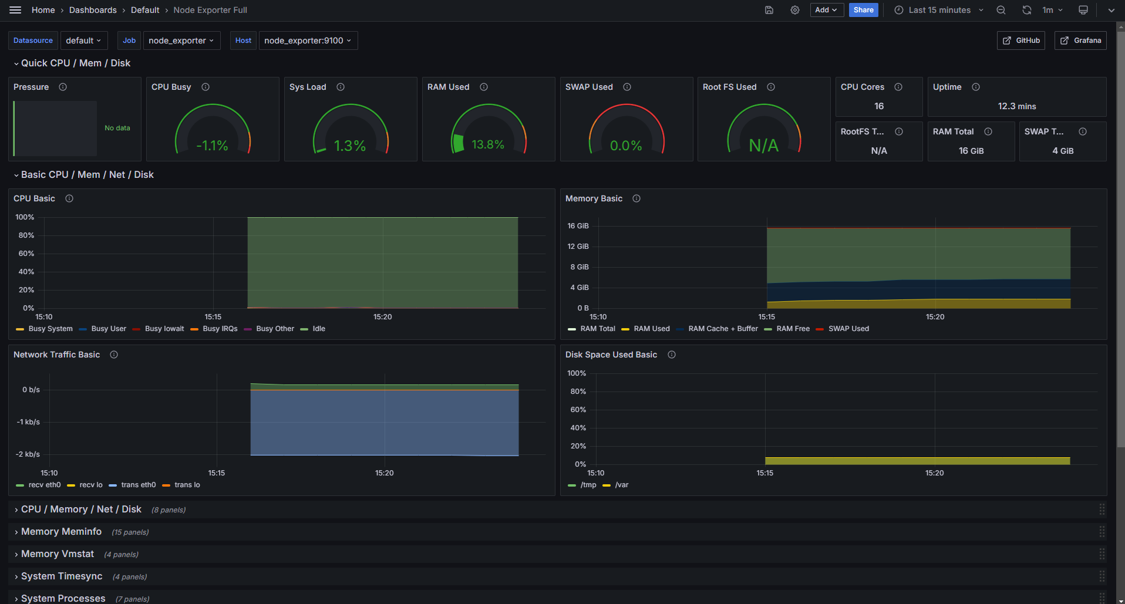The image size is (1125, 604).
Task: Open dashboard settings gear icon
Action: pyautogui.click(x=795, y=10)
